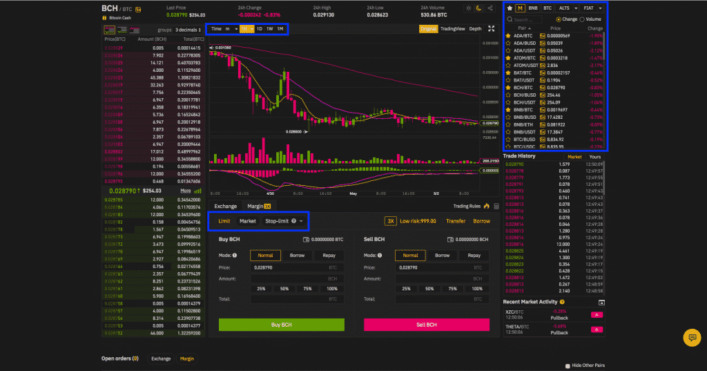
Task: Click the green Buy BCH button
Action: [282, 325]
